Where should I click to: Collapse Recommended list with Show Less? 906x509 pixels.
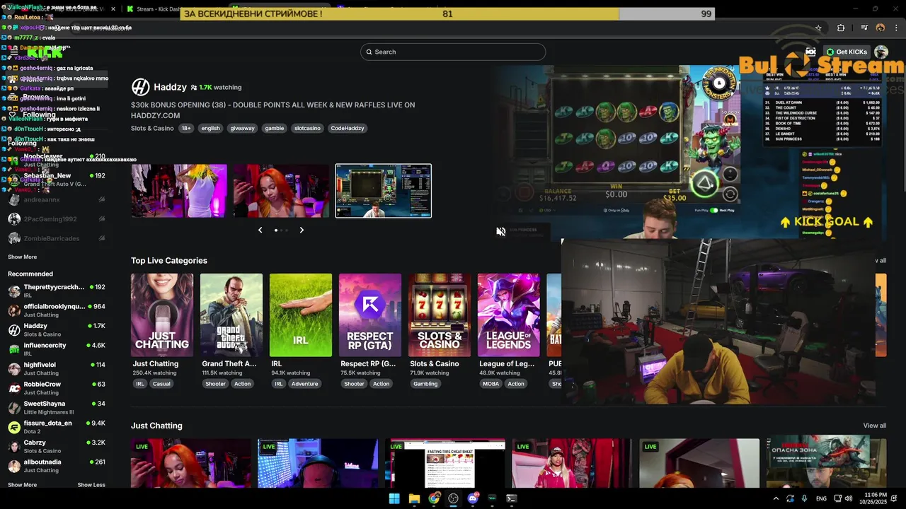pyautogui.click(x=91, y=485)
